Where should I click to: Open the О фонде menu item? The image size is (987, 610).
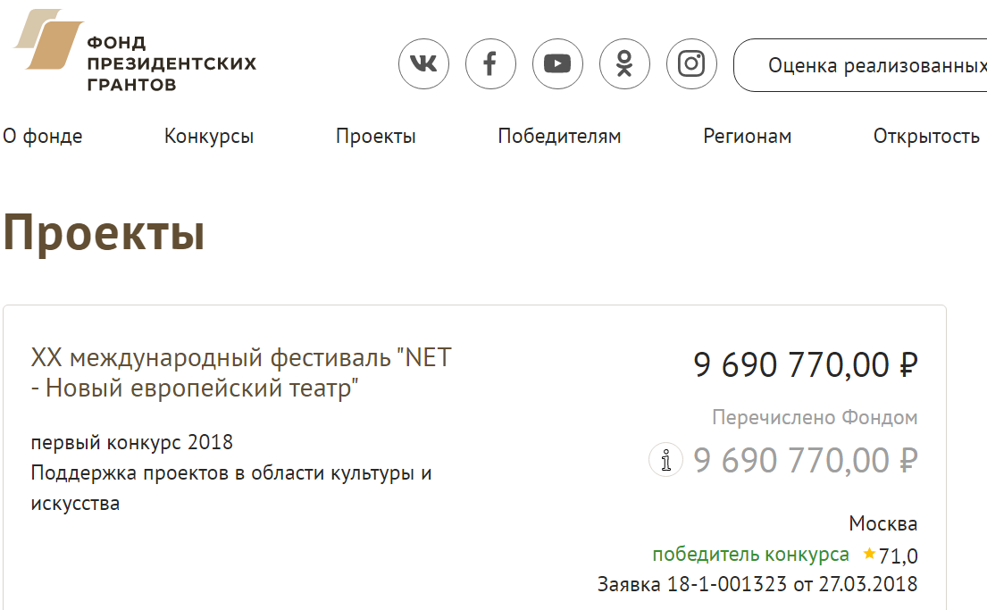pos(43,136)
